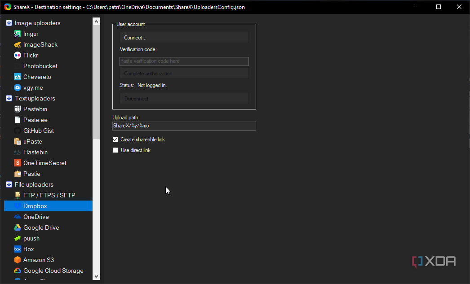Click the Chevereto icon

(18, 77)
